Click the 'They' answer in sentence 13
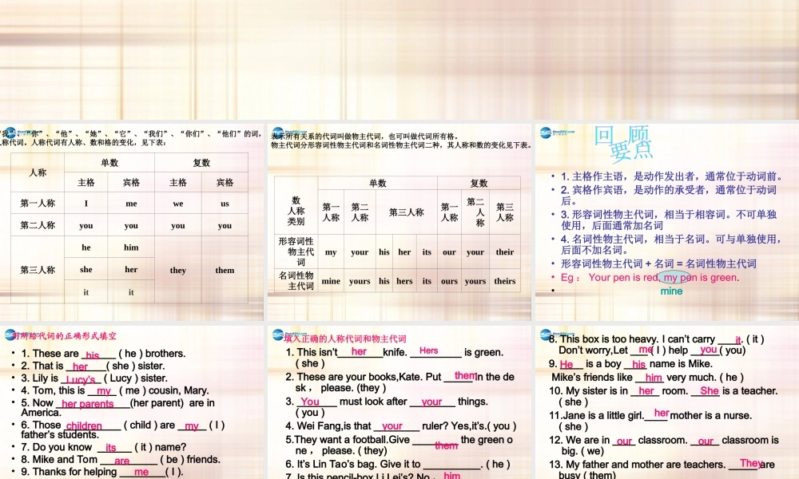The width and height of the screenshot is (799, 479). tap(750, 463)
